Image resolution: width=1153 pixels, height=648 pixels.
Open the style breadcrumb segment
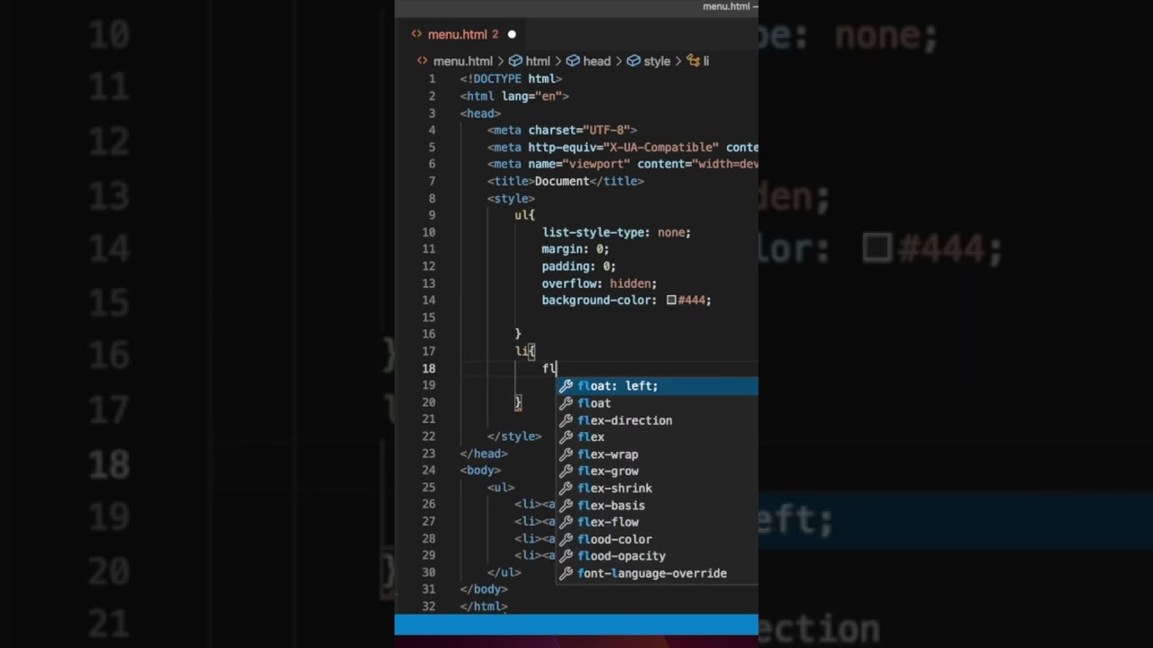pos(649,61)
